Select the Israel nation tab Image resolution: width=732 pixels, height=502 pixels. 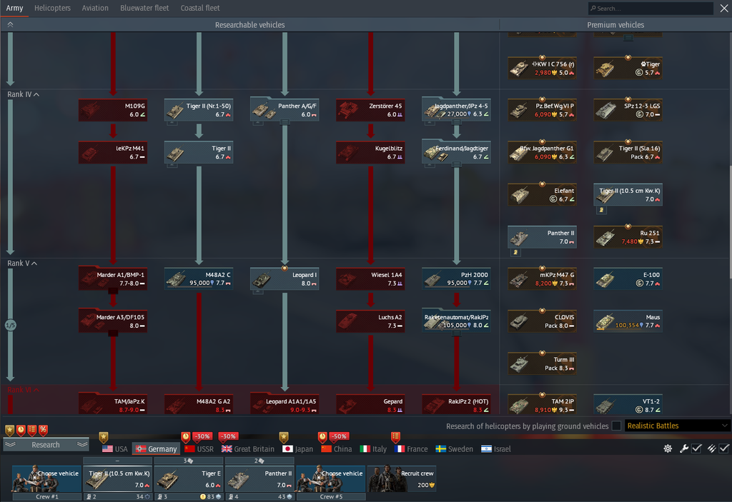pyautogui.click(x=496, y=449)
